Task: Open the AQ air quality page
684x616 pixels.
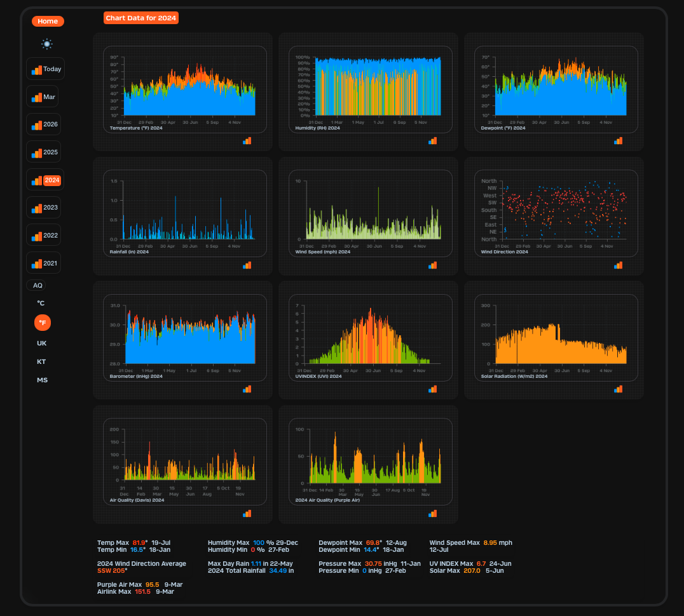Action: pos(38,286)
